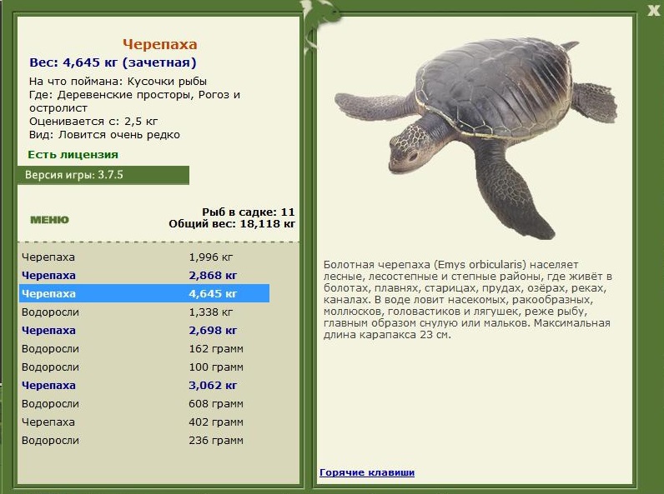Open the Горячие клавиши link
Image resolution: width=664 pixels, height=494 pixels.
pyautogui.click(x=367, y=473)
